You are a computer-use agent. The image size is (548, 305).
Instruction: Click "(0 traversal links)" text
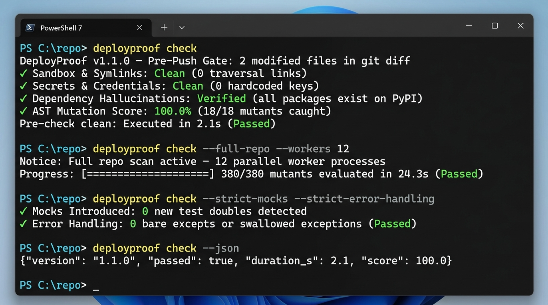tap(249, 74)
